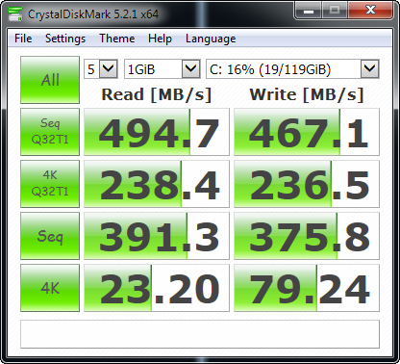Viewport: 400px width, 364px height.
Task: Open the Help menu
Action: click(x=160, y=39)
